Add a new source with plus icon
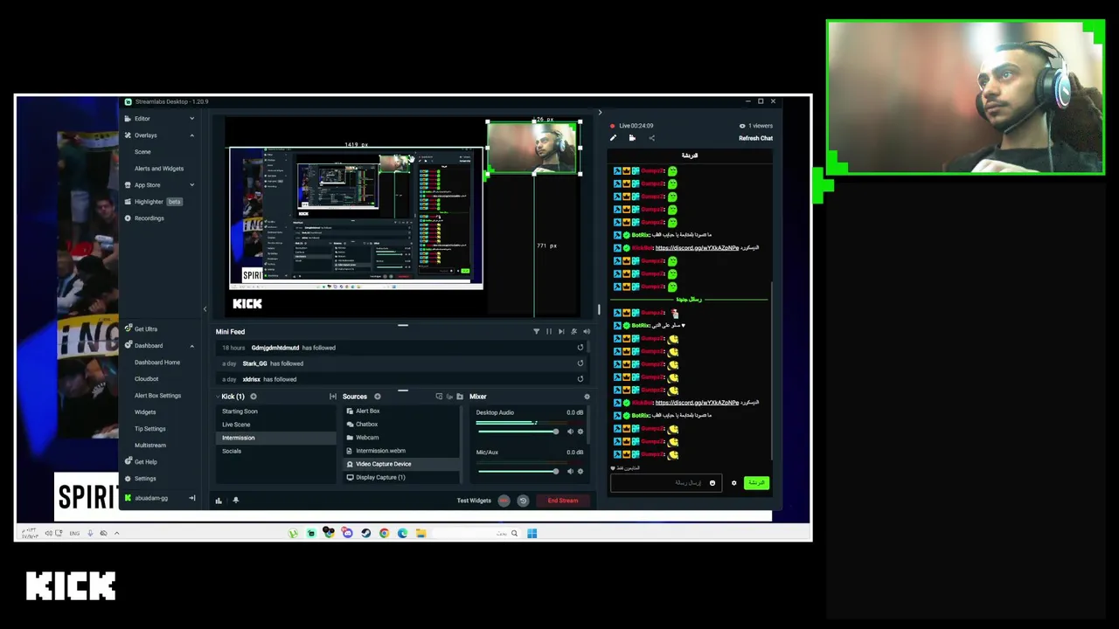The height and width of the screenshot is (629, 1119). coord(378,397)
